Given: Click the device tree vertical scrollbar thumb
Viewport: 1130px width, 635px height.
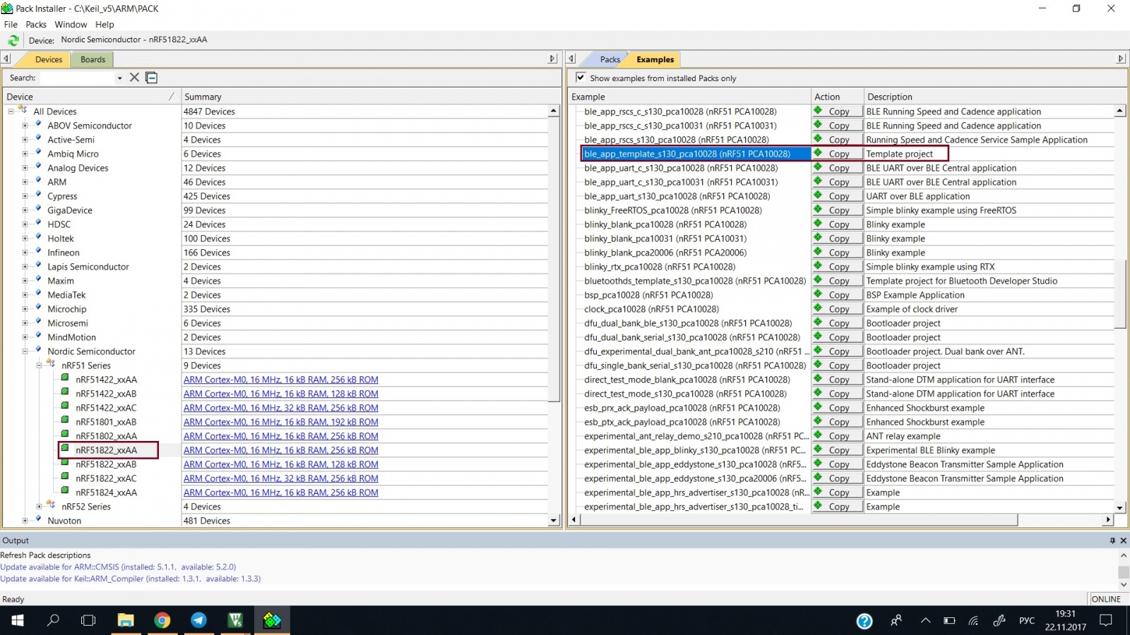Looking at the screenshot, I should pyautogui.click(x=554, y=260).
